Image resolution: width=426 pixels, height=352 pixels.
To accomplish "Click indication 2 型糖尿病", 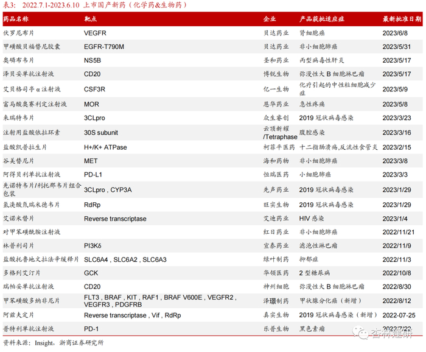I will point(315,273).
